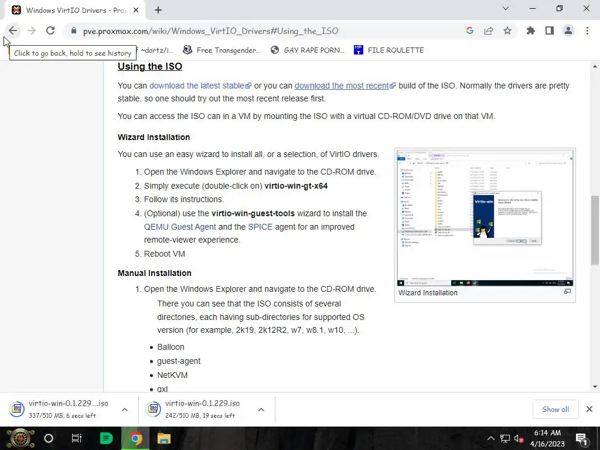Click the muted volume tray icon

519,438
